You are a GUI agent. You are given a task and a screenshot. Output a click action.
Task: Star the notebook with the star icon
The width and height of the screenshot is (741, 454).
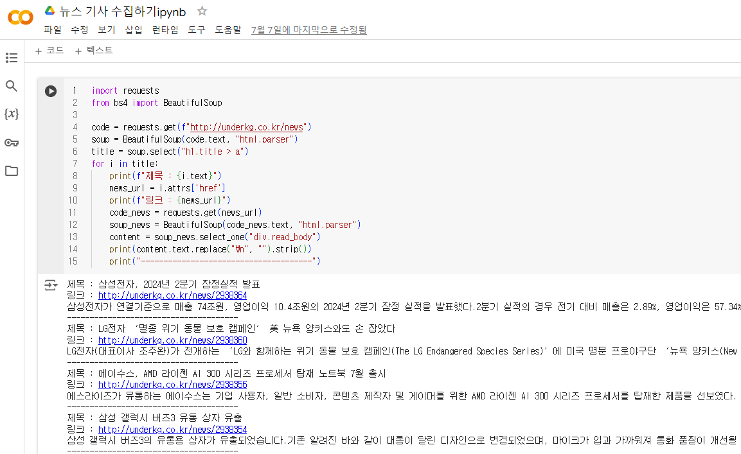(x=202, y=11)
